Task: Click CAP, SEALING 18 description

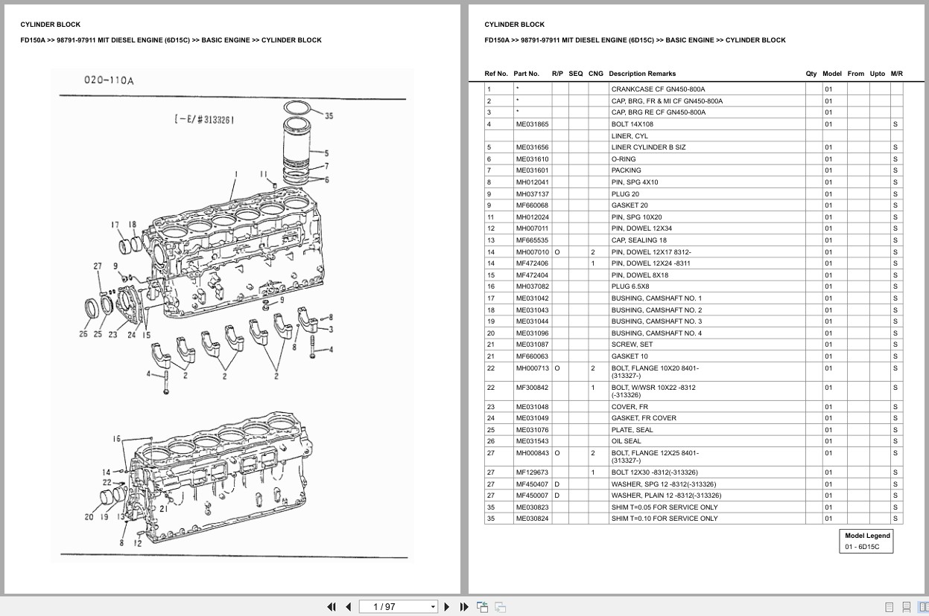Action: point(639,240)
